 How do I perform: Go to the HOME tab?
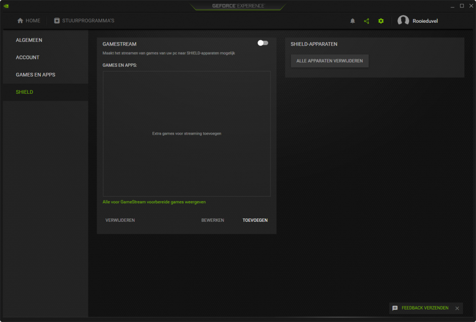(29, 20)
